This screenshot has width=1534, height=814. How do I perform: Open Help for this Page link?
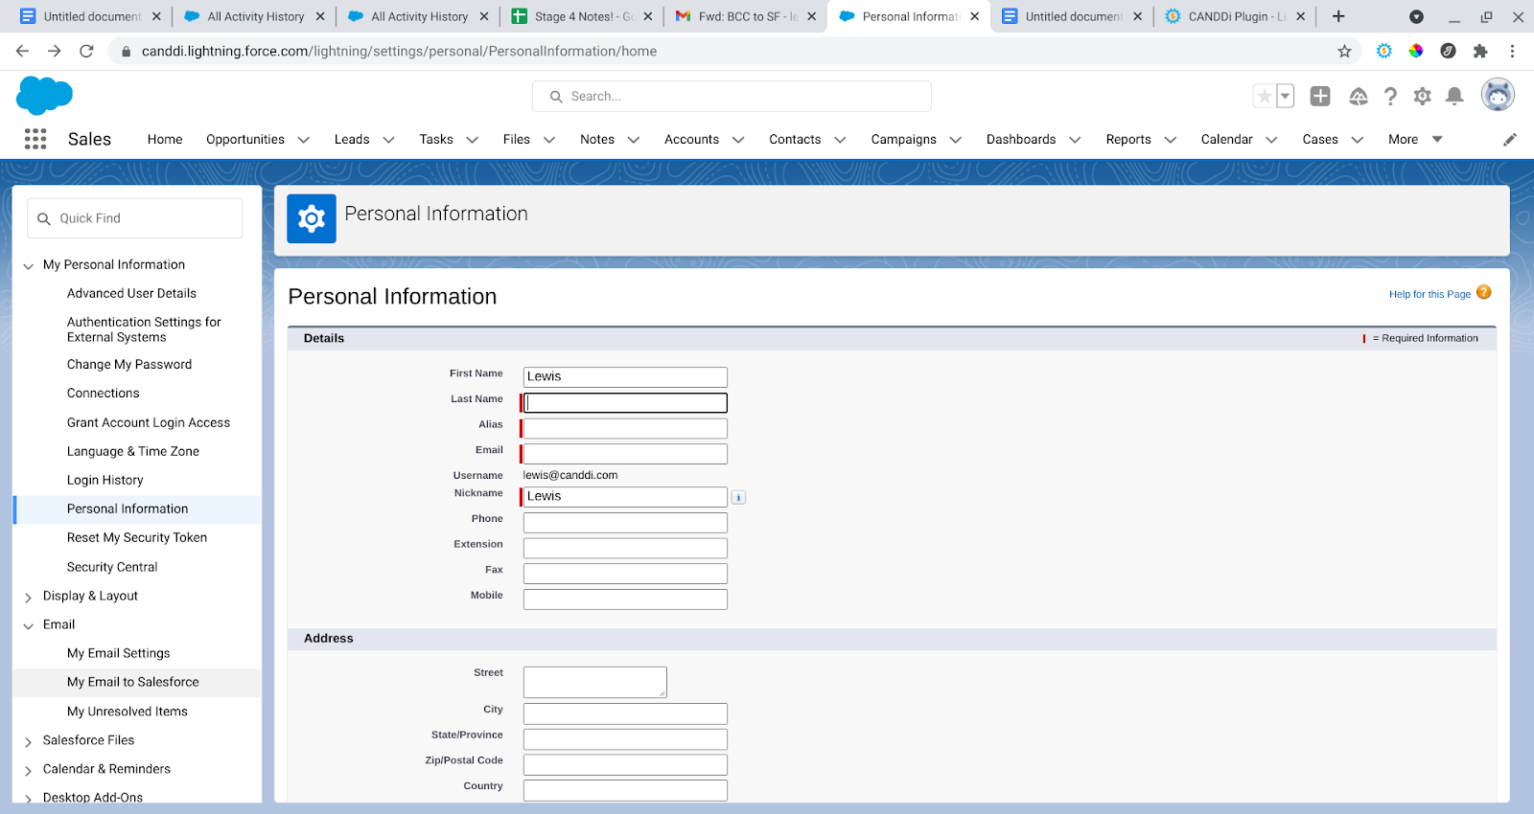(x=1429, y=294)
